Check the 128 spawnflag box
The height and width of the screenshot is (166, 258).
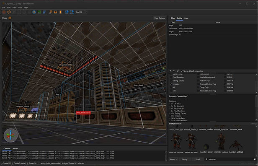coord(171,91)
